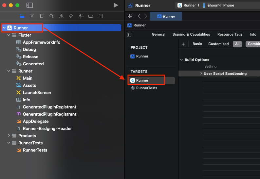Toggle the targets list sidebar icon
The height and width of the screenshot is (179, 260).
(129, 35)
